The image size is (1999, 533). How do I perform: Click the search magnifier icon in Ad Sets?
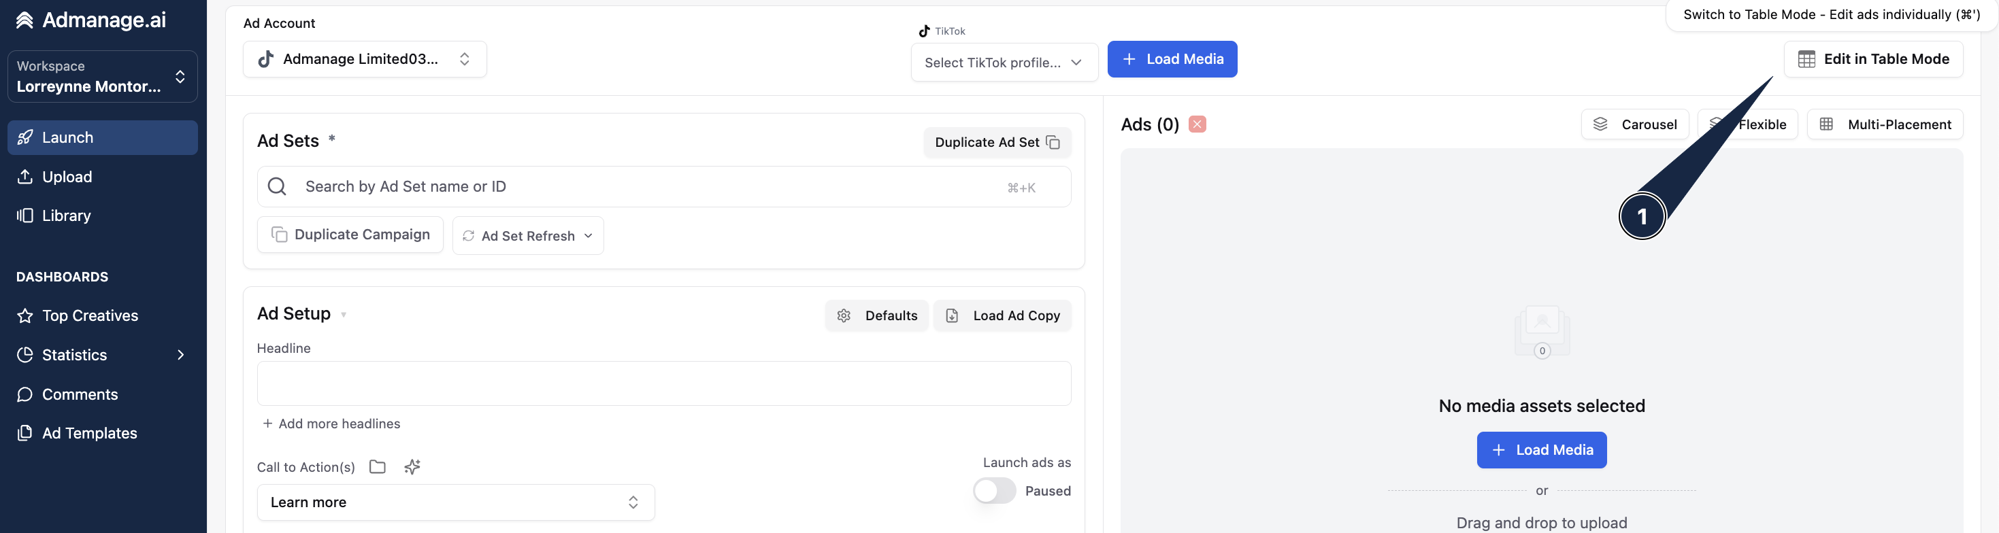[x=277, y=186]
